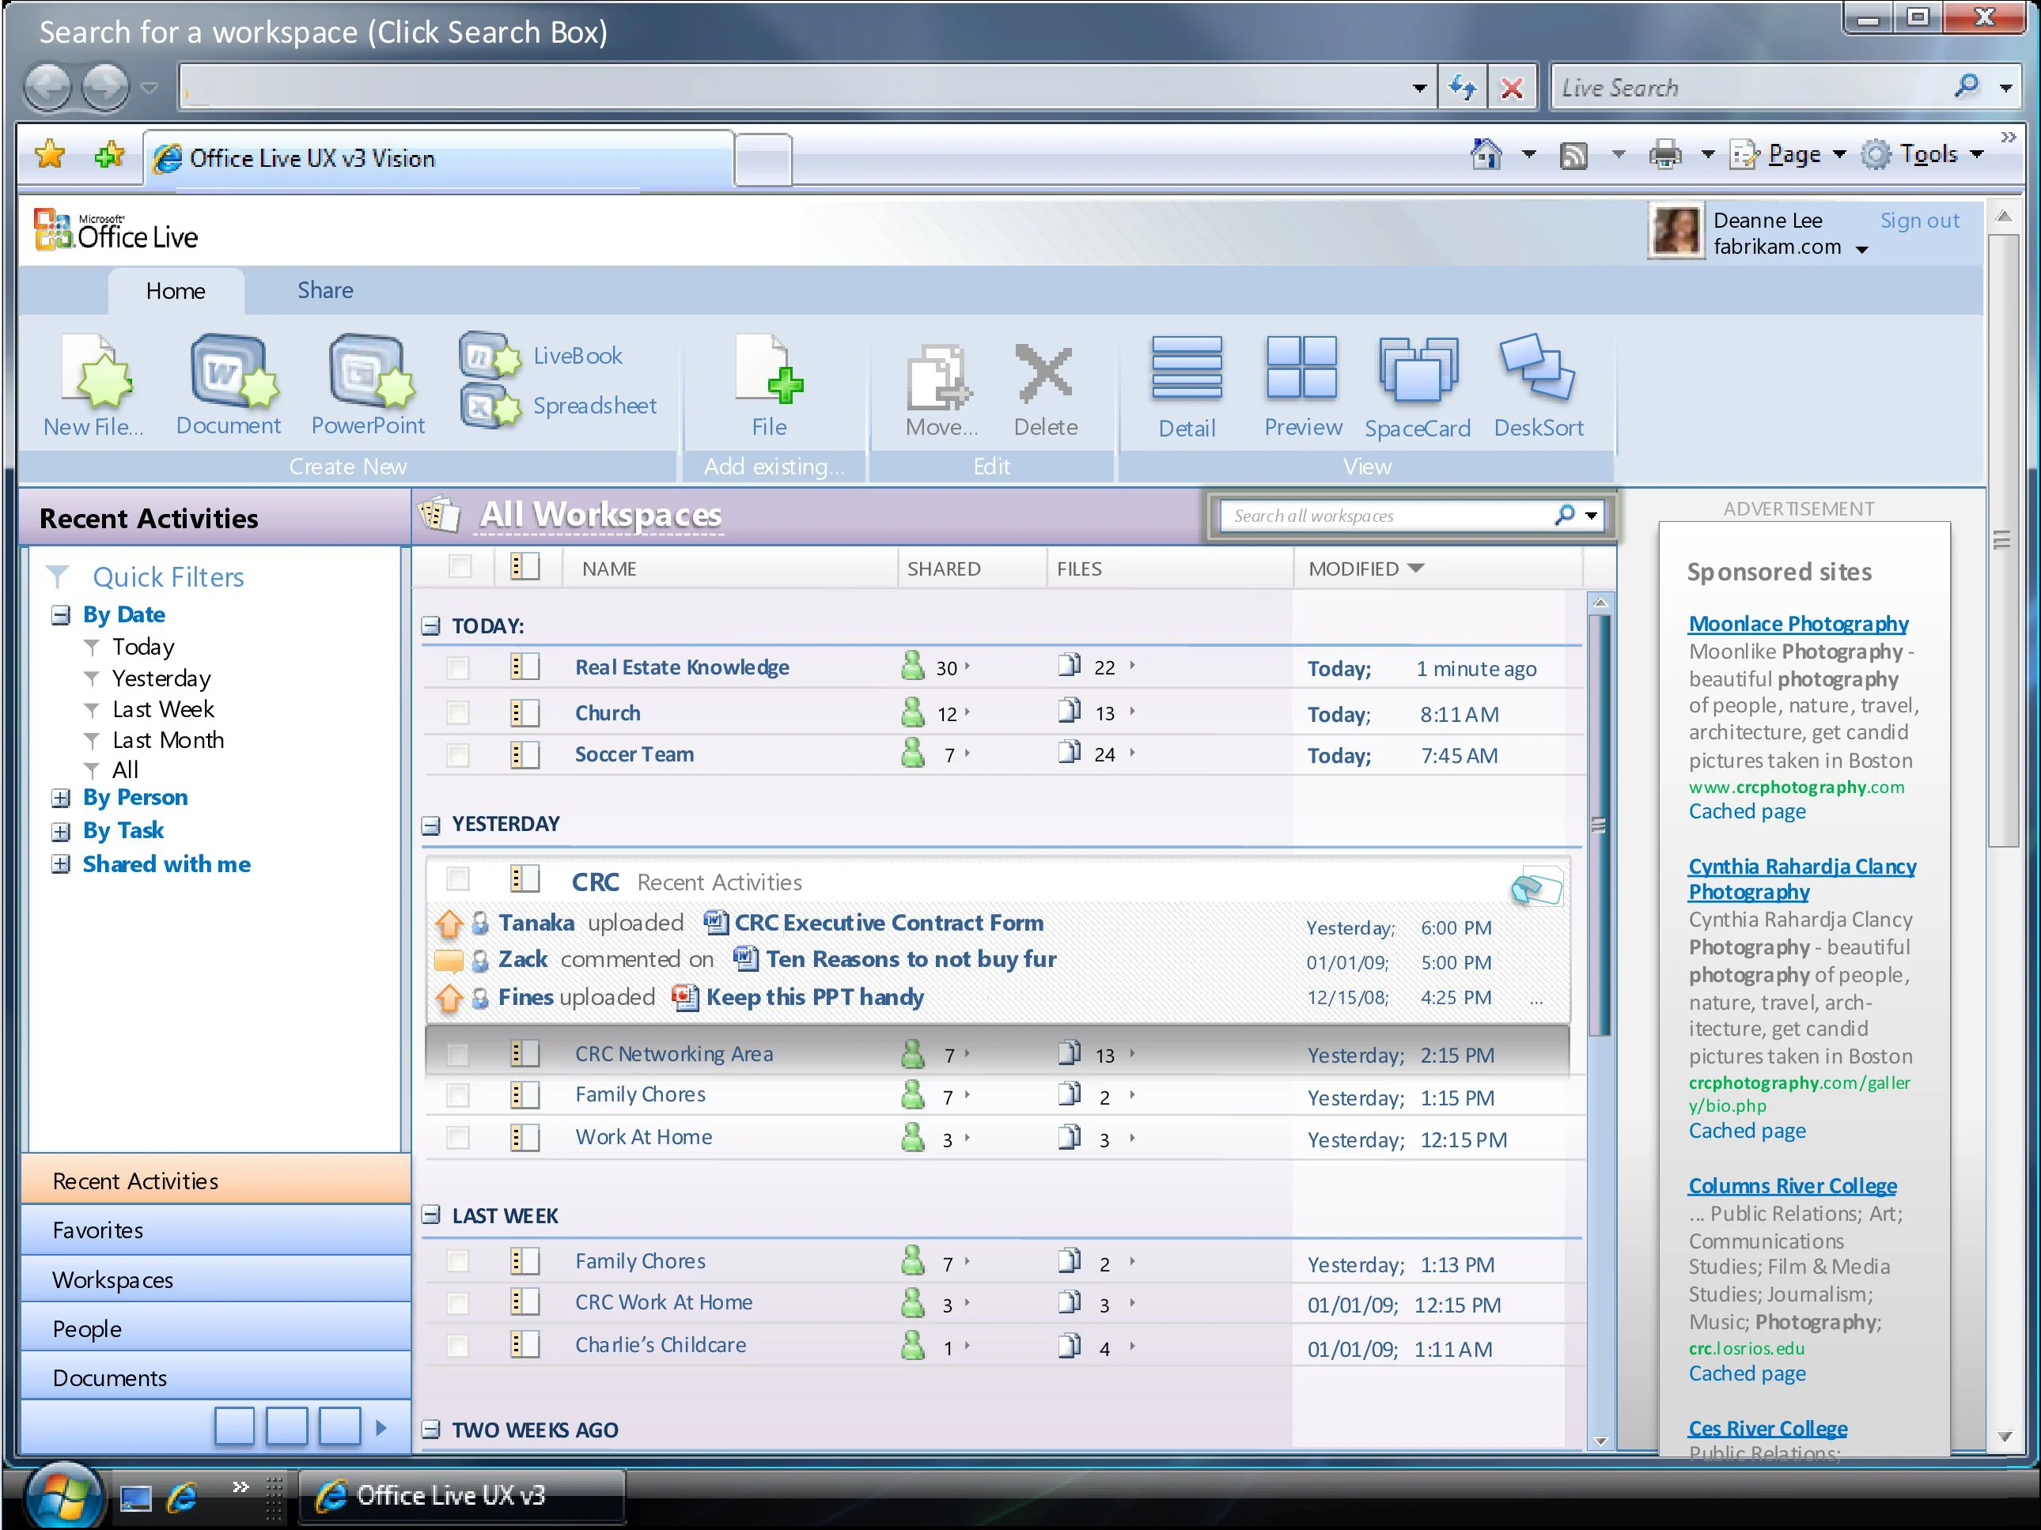Viewport: 2041px width, 1530px height.
Task: Check the Soccer Team row checkbox
Action: [458, 755]
